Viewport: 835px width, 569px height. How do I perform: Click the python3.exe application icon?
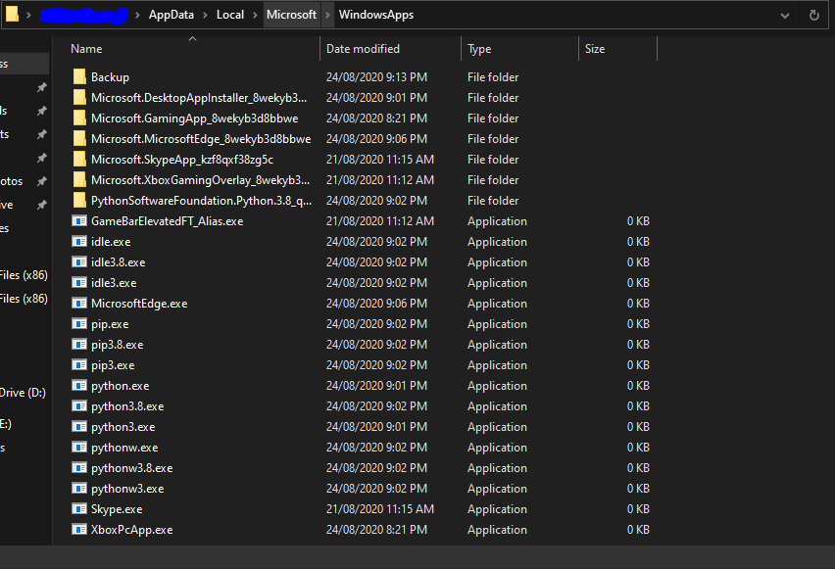pyautogui.click(x=79, y=427)
